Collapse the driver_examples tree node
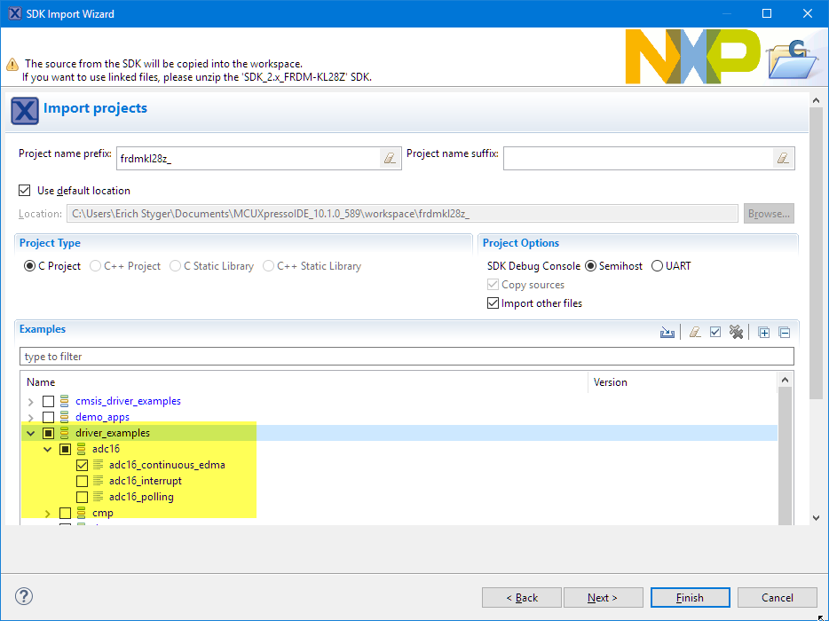829x621 pixels. (x=31, y=434)
